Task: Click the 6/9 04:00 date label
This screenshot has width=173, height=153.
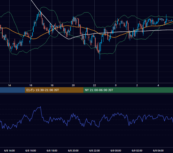Action: pyautogui.click(x=158, y=150)
